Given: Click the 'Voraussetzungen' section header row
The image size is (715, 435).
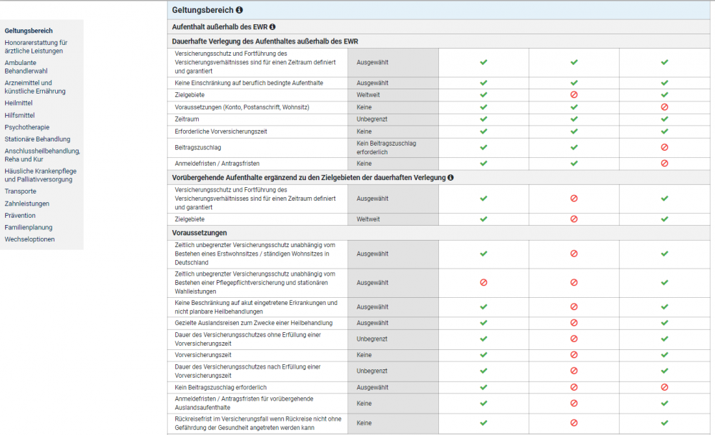Looking at the screenshot, I should [199, 233].
